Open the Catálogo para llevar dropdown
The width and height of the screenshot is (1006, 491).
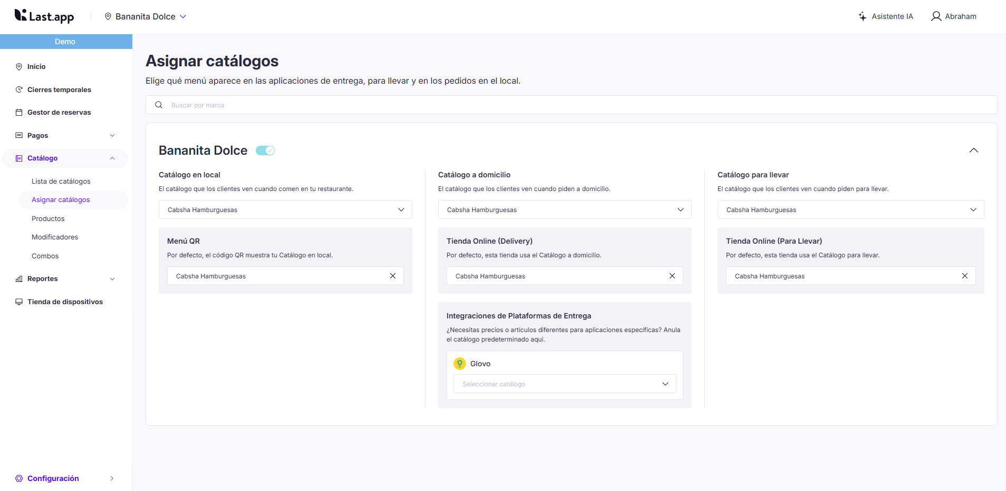coord(850,209)
